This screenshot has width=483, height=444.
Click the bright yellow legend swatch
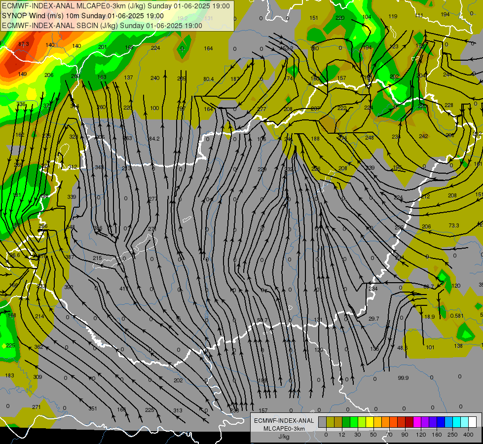coord(370,422)
